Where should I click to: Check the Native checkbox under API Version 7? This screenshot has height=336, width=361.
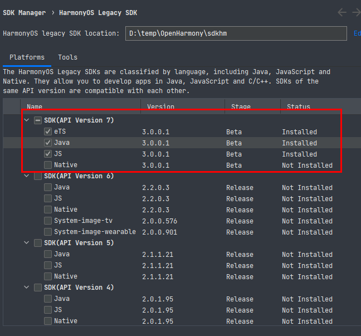[x=48, y=165]
